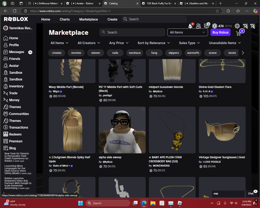Click the Buy Robux button
The image size is (260, 208).
coord(220,32)
